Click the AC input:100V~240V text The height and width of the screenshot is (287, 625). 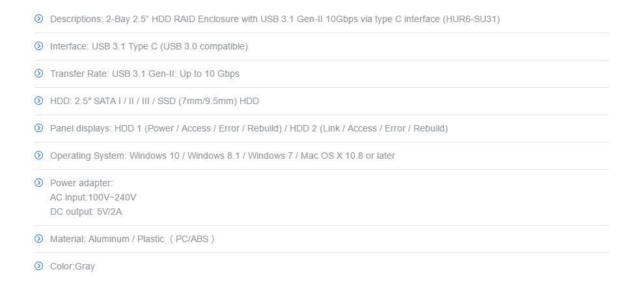93,198
